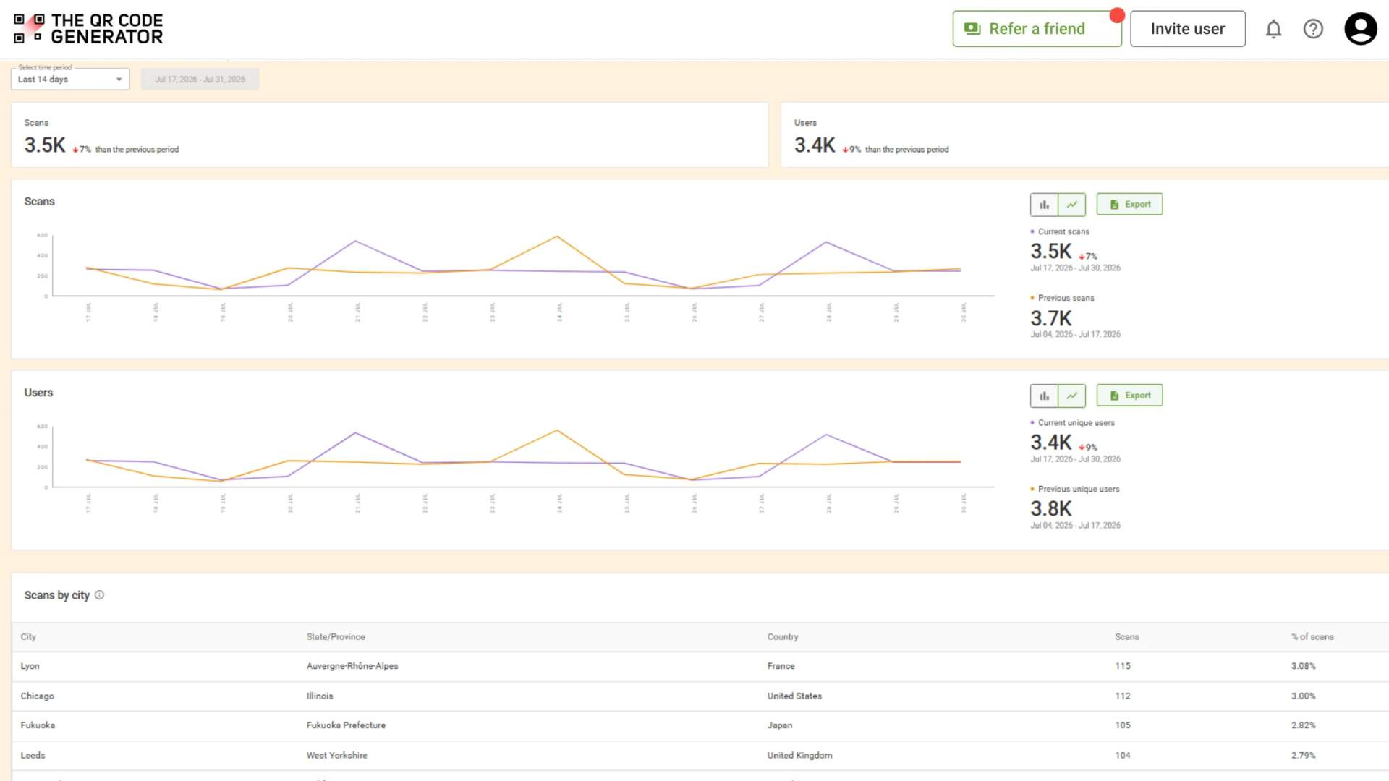Click the 115 scans value
This screenshot has height=781, width=1389.
tap(1122, 666)
